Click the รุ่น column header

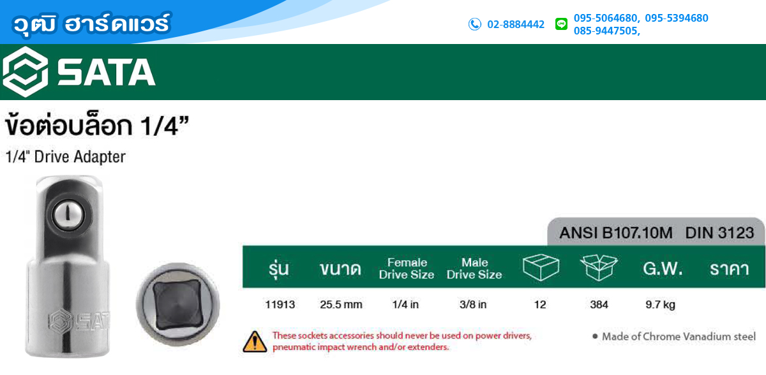click(279, 268)
